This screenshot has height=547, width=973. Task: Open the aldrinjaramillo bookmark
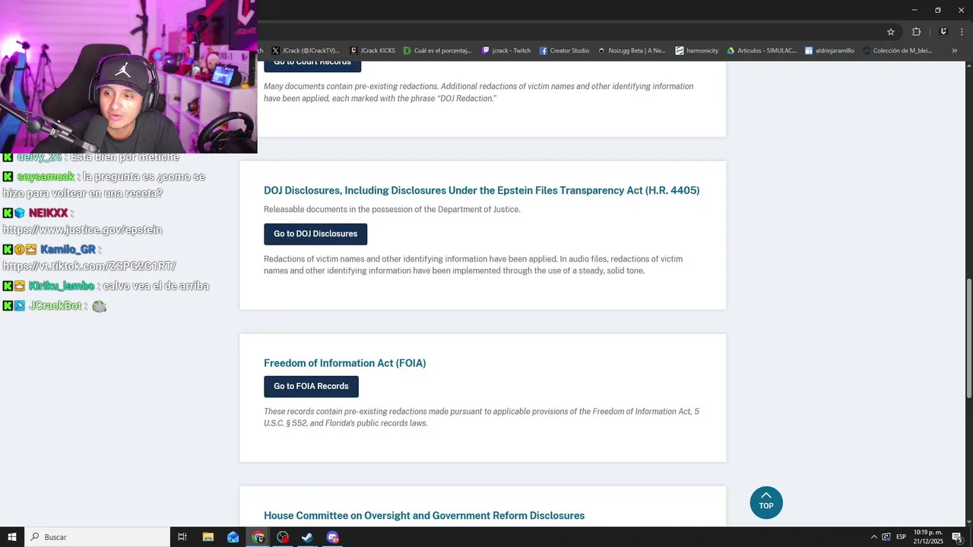[x=829, y=51]
